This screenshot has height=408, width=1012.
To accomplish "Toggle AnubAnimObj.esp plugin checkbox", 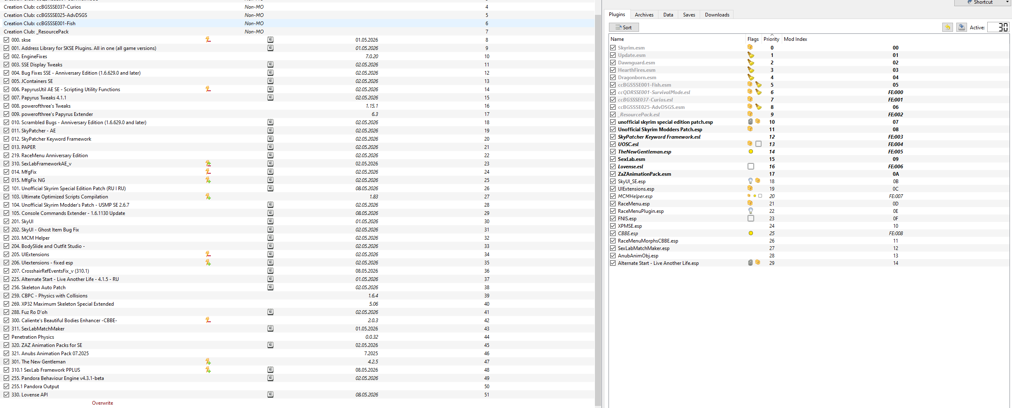I will [613, 255].
